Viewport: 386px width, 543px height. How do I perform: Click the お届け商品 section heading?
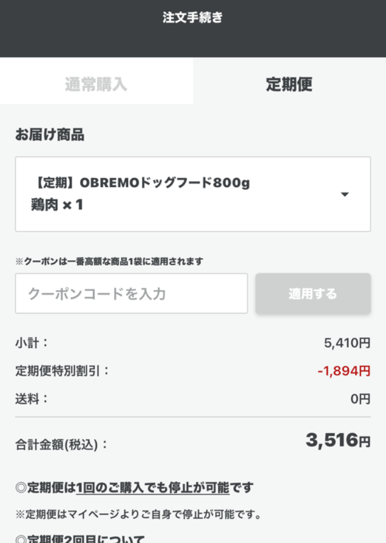pyautogui.click(x=50, y=135)
